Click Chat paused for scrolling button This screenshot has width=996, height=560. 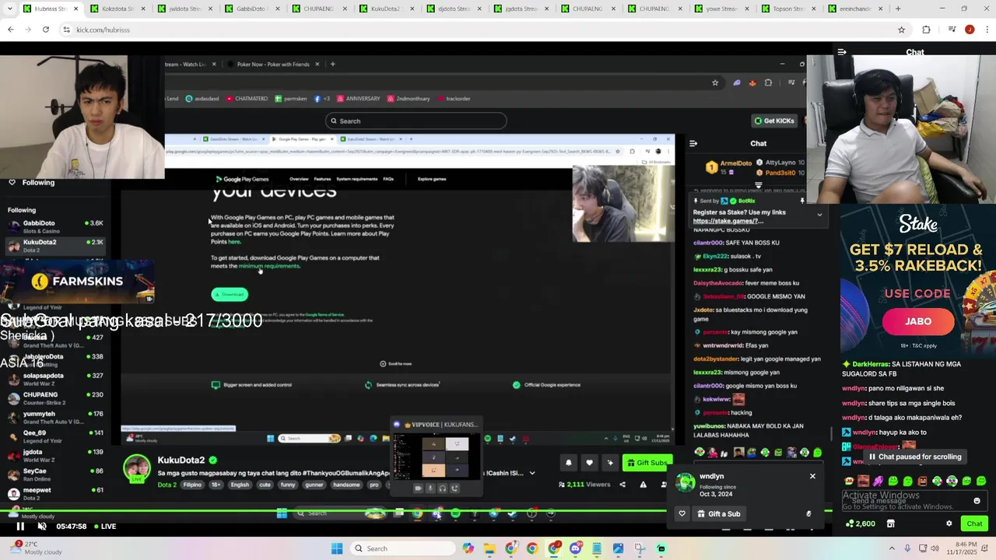(915, 457)
